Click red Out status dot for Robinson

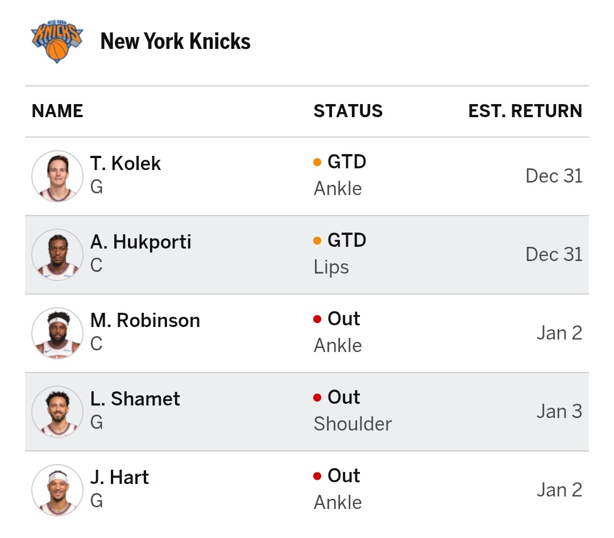[317, 320]
